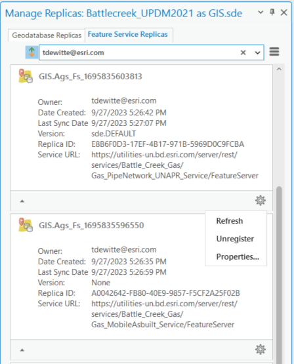This screenshot has width=294, height=364.
Task: Pin the Manage Replicas pane with the auto-hide pushpin
Action: (x=272, y=12)
